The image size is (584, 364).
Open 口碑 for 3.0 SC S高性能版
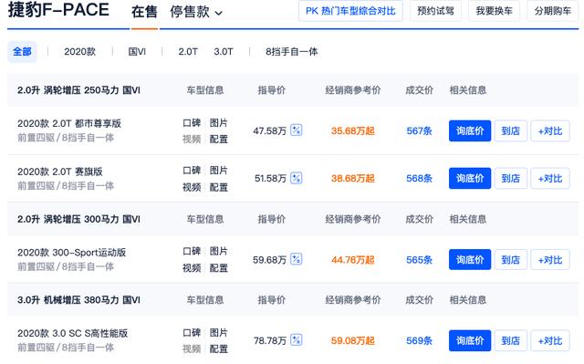(192, 332)
